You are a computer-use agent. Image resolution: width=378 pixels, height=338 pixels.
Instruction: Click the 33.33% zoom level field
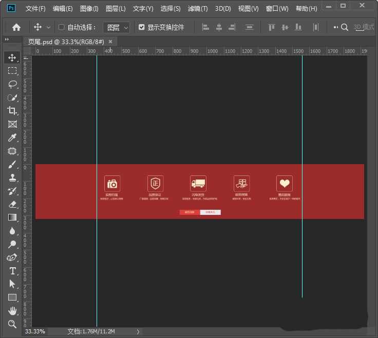click(x=35, y=332)
